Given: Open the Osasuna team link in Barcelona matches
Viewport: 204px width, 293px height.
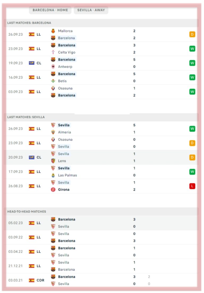Looking at the screenshot, I should (x=65, y=88).
